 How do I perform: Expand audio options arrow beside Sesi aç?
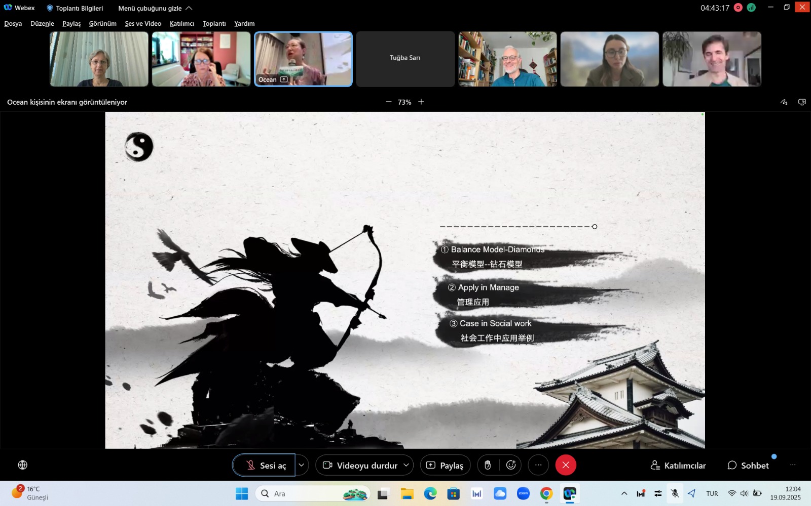pos(302,465)
